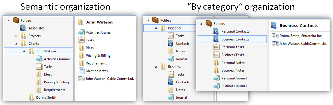The image size is (333, 105).
Task: Select Tasks under the Business folder
Action: coord(180,74)
